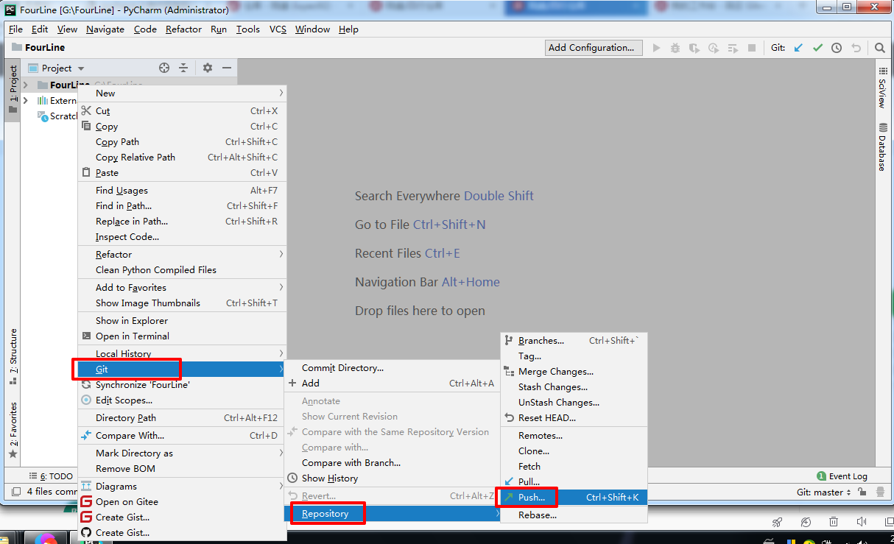Viewport: 894px width, 544px height.
Task: Click the rocket icon below the window
Action: click(x=777, y=522)
